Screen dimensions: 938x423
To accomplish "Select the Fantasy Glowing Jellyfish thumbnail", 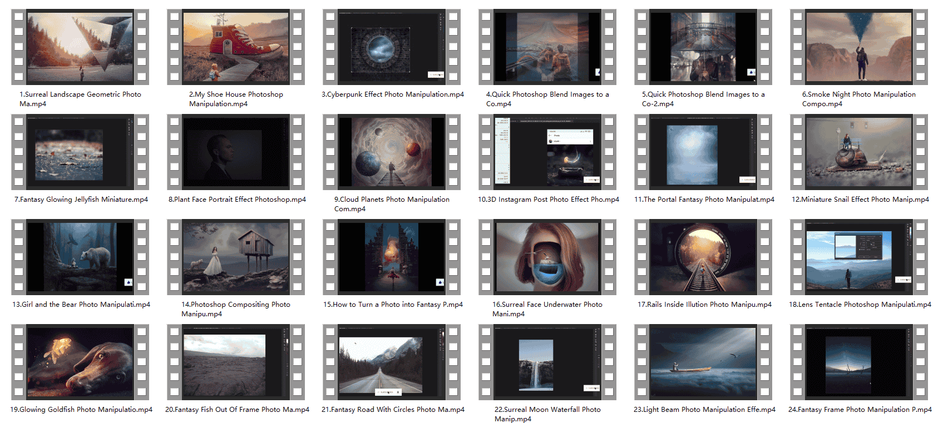I will pyautogui.click(x=80, y=152).
